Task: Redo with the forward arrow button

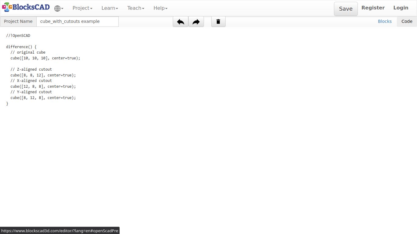Action: 196,22
